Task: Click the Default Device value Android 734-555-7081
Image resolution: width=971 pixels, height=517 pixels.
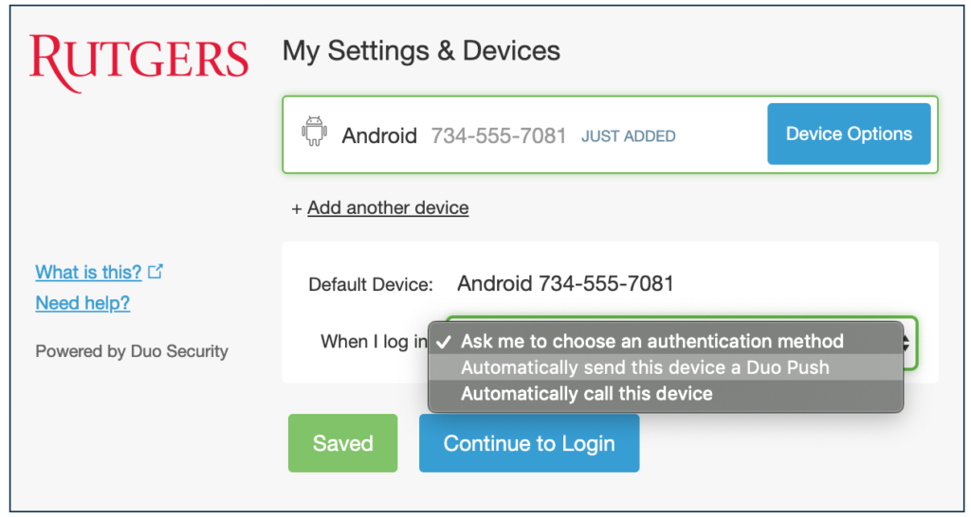Action: point(565,284)
